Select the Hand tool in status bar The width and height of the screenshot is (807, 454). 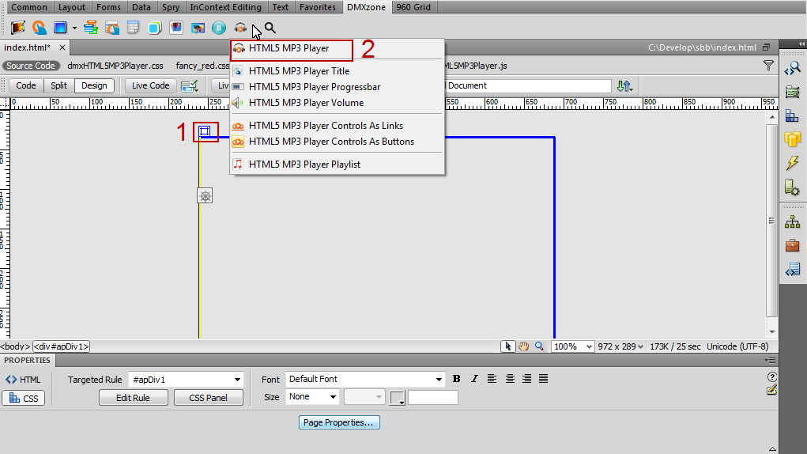coord(523,346)
